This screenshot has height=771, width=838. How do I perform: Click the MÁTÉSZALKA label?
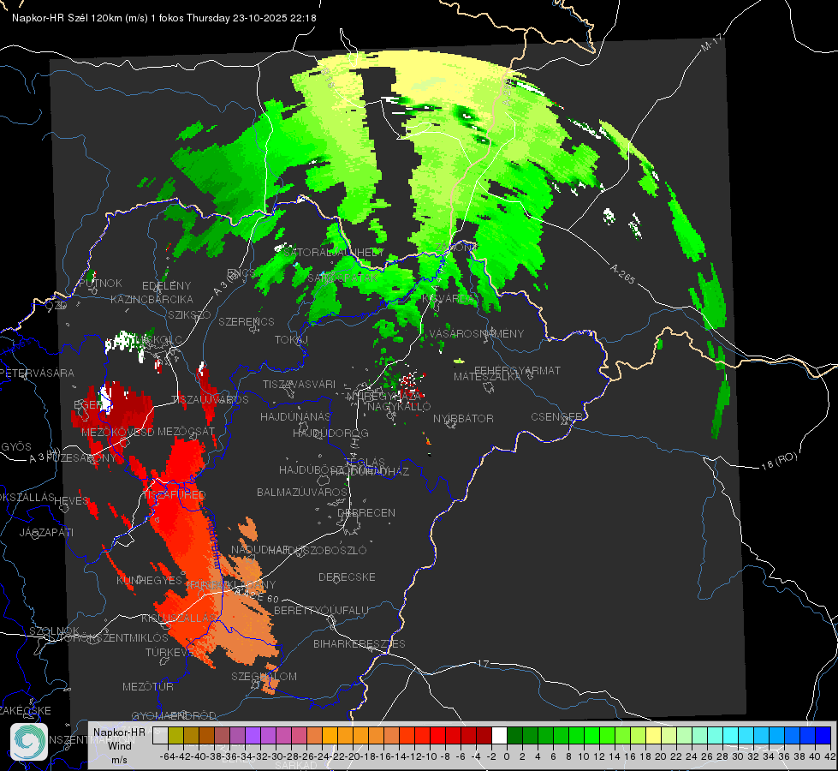tap(487, 377)
